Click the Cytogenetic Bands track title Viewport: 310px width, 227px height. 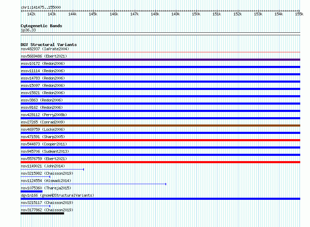click(41, 26)
